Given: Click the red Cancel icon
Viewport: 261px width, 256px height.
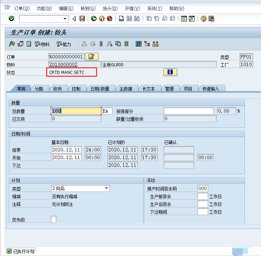Looking at the screenshot, I should tap(109, 19).
